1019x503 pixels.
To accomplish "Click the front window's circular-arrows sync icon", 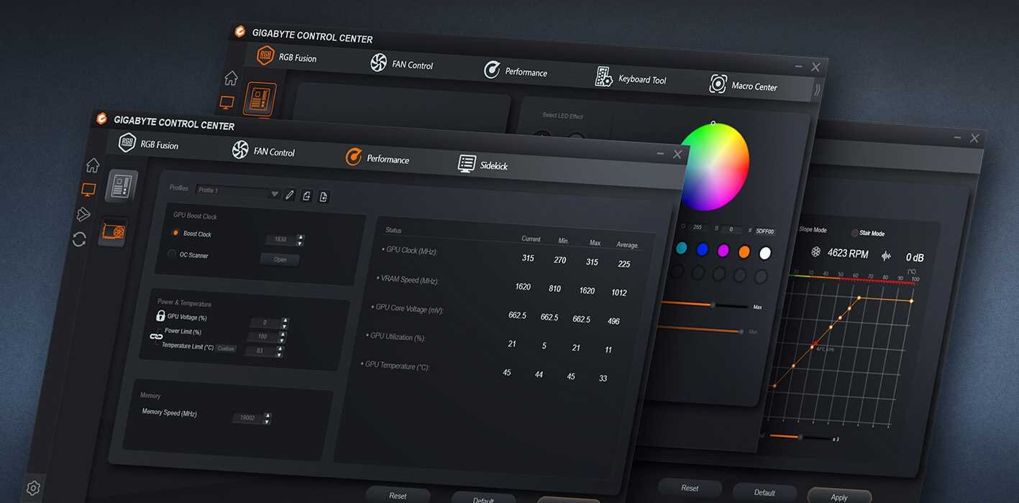I will click(x=79, y=239).
